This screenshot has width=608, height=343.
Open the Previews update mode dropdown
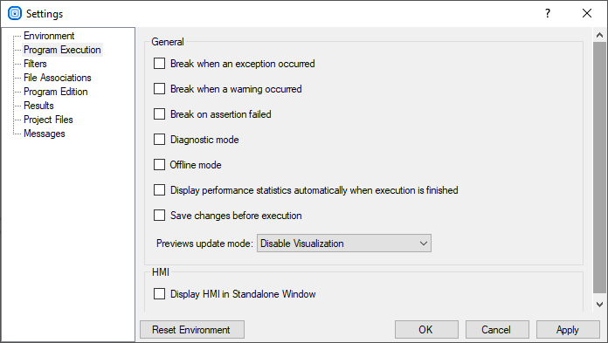(344, 244)
